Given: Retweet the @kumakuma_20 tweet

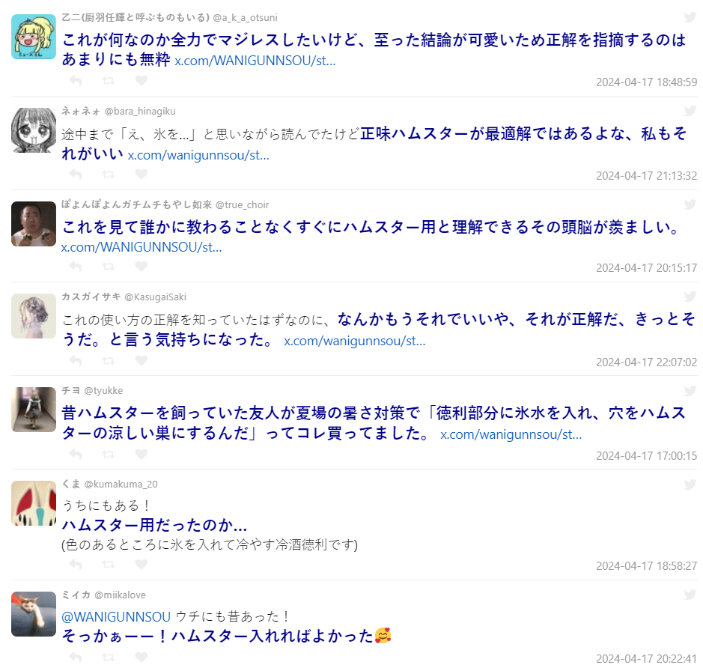Looking at the screenshot, I should coord(108,565).
